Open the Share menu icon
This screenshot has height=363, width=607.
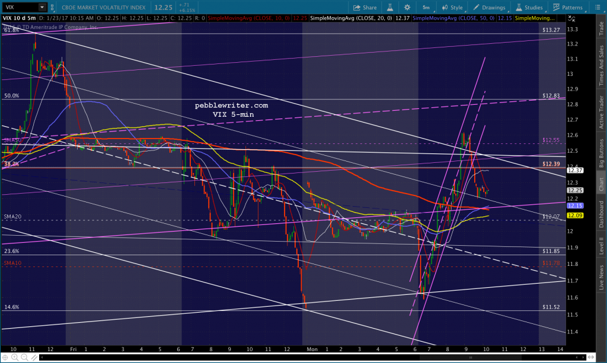(365, 7)
